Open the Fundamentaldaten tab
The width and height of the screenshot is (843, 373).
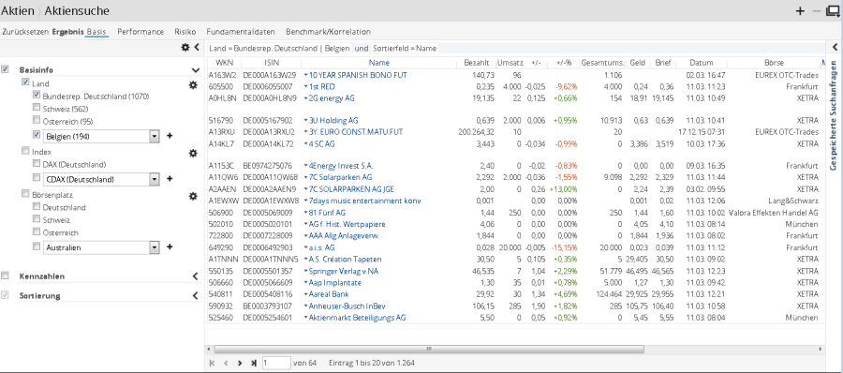(x=241, y=32)
